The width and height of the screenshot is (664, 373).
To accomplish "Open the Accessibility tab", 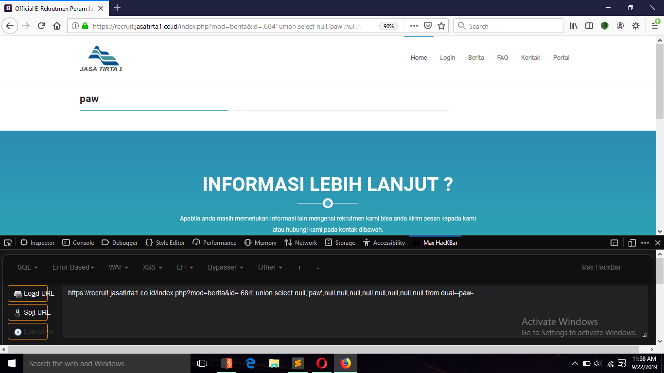I will (x=384, y=243).
